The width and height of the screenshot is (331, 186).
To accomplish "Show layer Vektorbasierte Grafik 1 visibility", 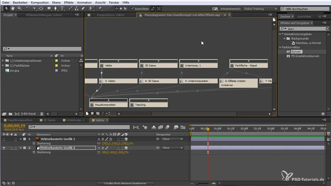I will pos(4,139).
